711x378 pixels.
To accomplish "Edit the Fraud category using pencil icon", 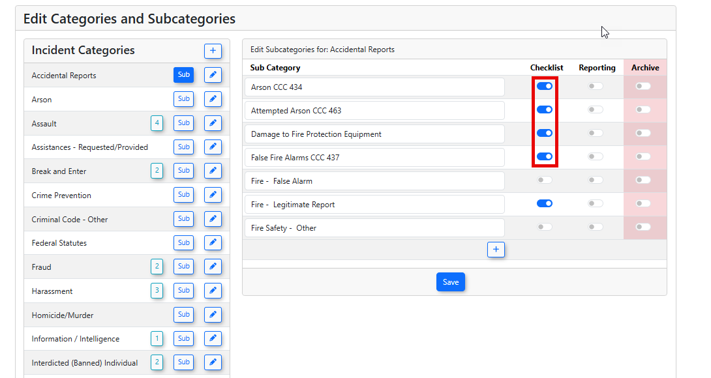I will point(213,267).
